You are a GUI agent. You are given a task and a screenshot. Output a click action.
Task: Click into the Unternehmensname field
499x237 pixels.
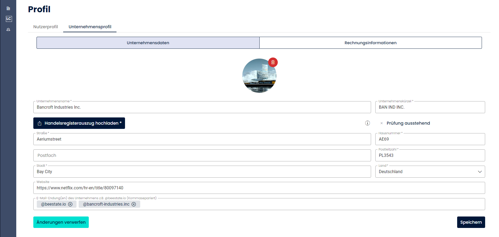[x=202, y=107]
